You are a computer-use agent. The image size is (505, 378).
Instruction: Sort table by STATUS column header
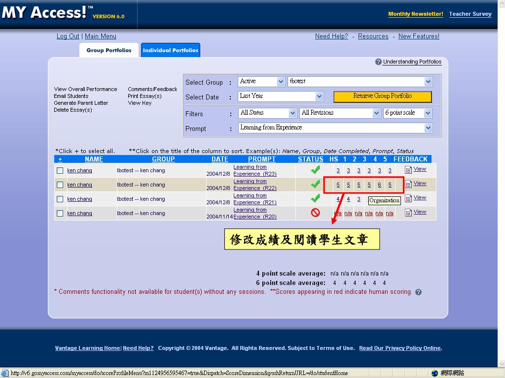pos(311,159)
